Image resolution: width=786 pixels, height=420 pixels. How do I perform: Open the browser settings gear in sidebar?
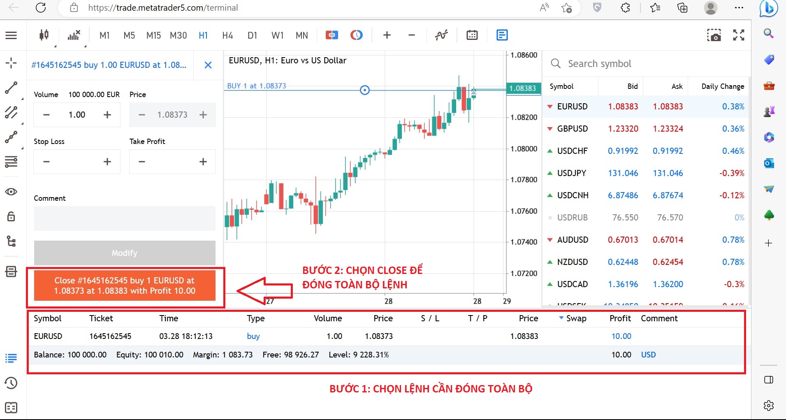[769, 406]
